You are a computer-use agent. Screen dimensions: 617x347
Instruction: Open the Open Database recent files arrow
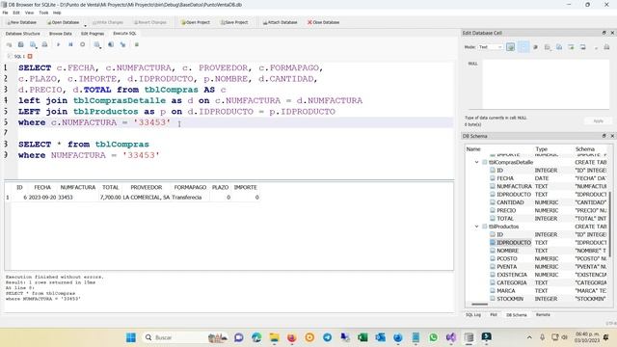tap(85, 26)
